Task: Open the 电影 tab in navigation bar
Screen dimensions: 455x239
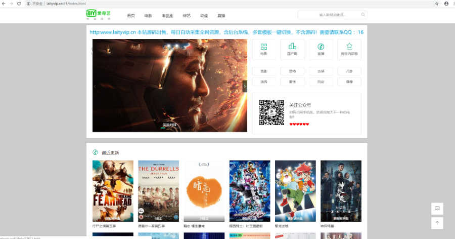Action: pyautogui.click(x=148, y=16)
